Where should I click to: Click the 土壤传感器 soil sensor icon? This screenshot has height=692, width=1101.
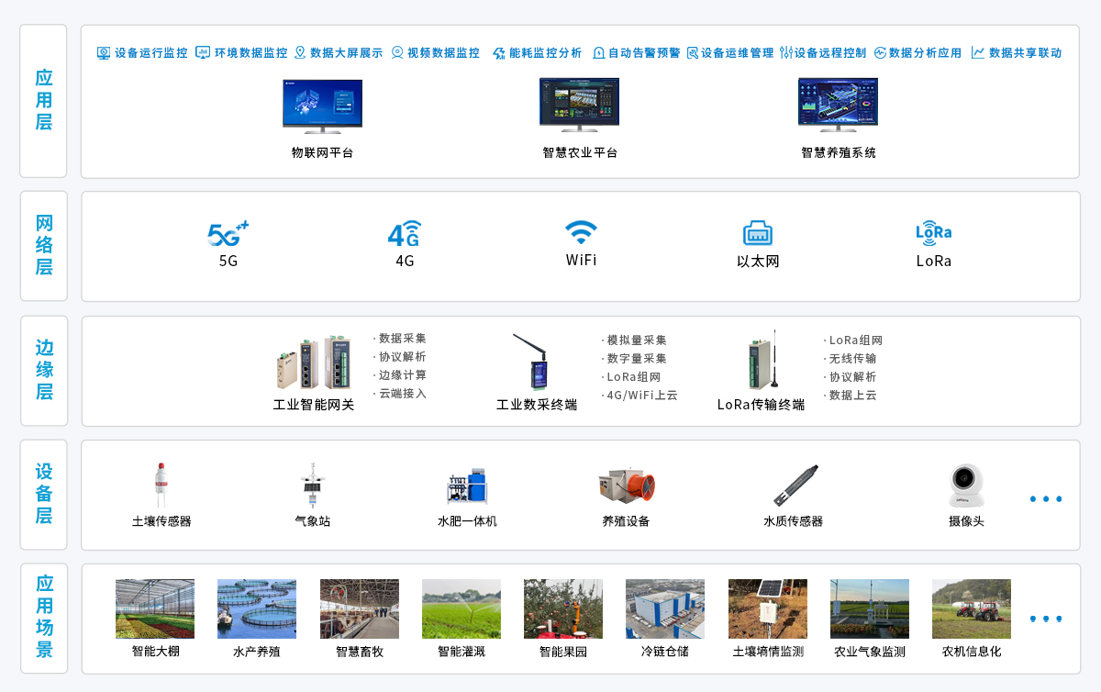(161, 485)
